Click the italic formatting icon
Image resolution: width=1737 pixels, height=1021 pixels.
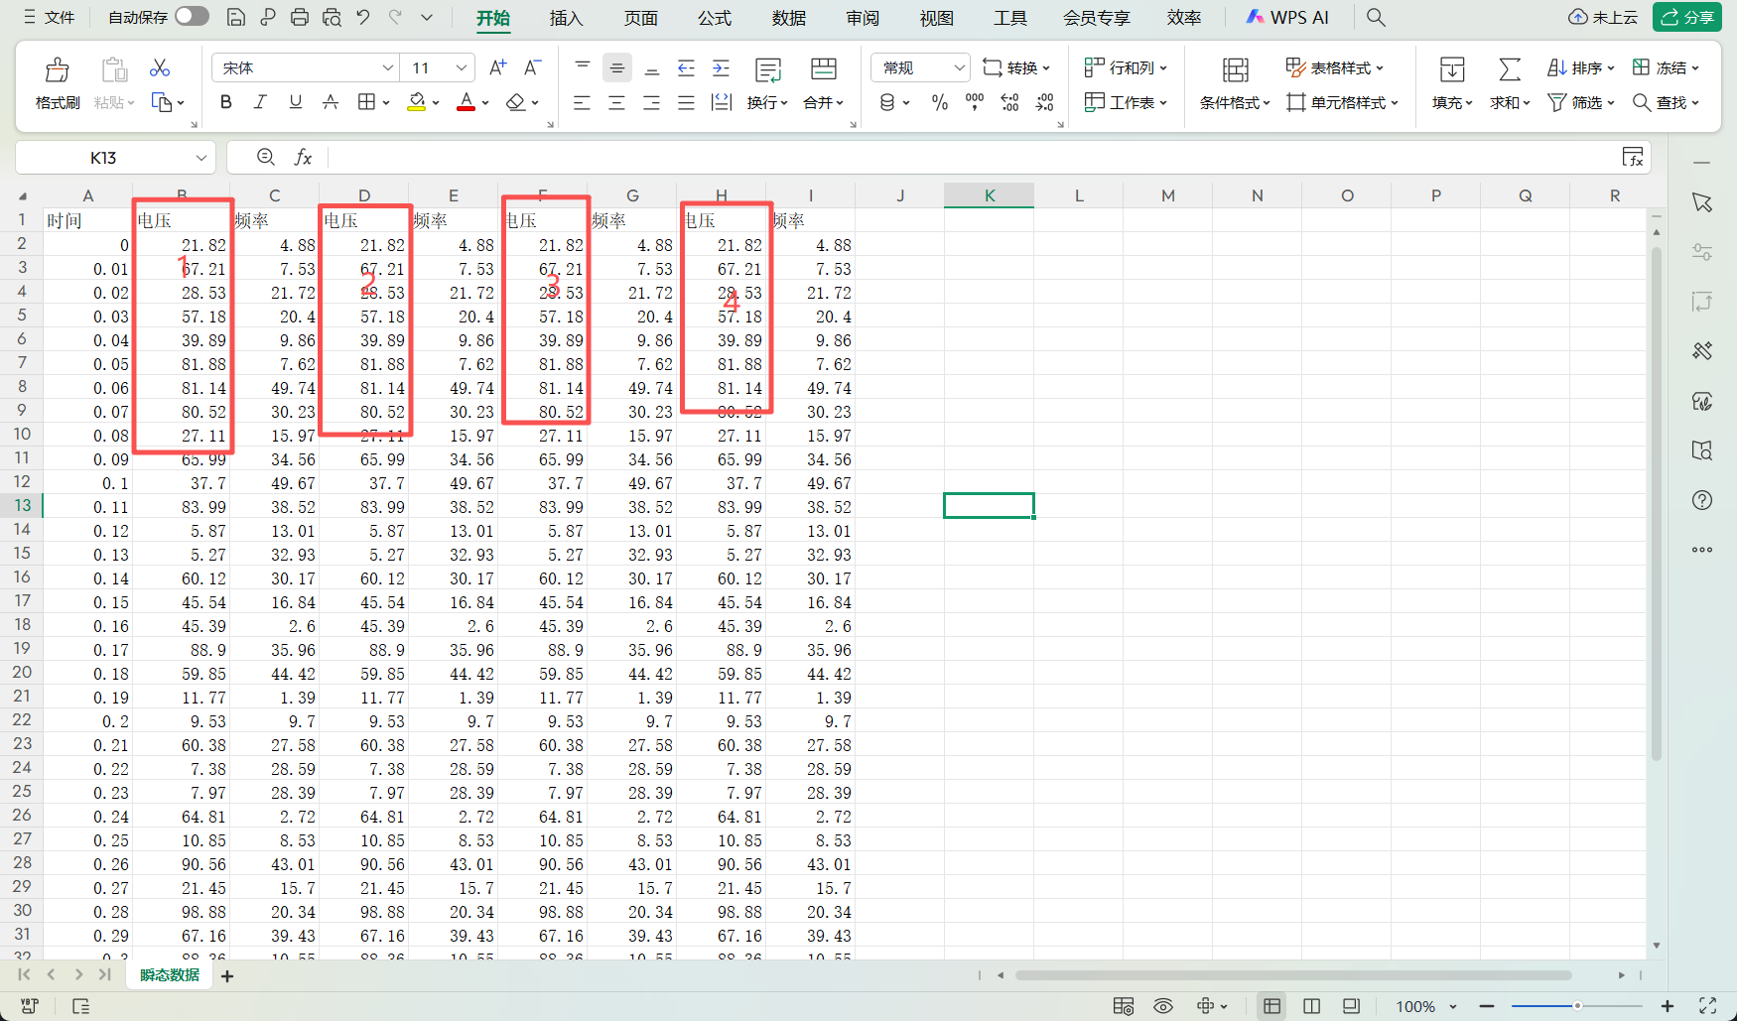coord(260,102)
